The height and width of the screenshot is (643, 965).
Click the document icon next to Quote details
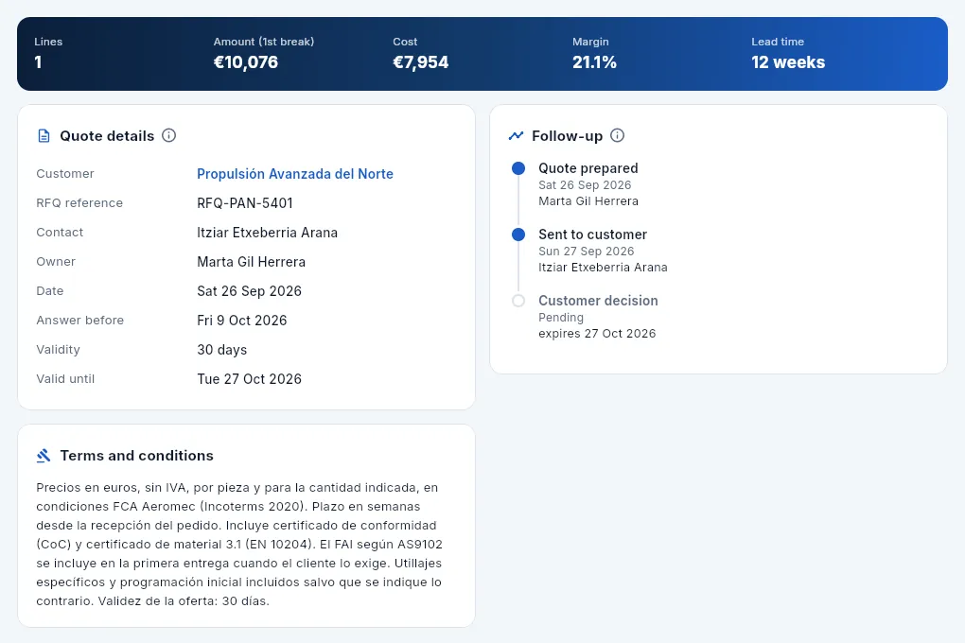44,136
